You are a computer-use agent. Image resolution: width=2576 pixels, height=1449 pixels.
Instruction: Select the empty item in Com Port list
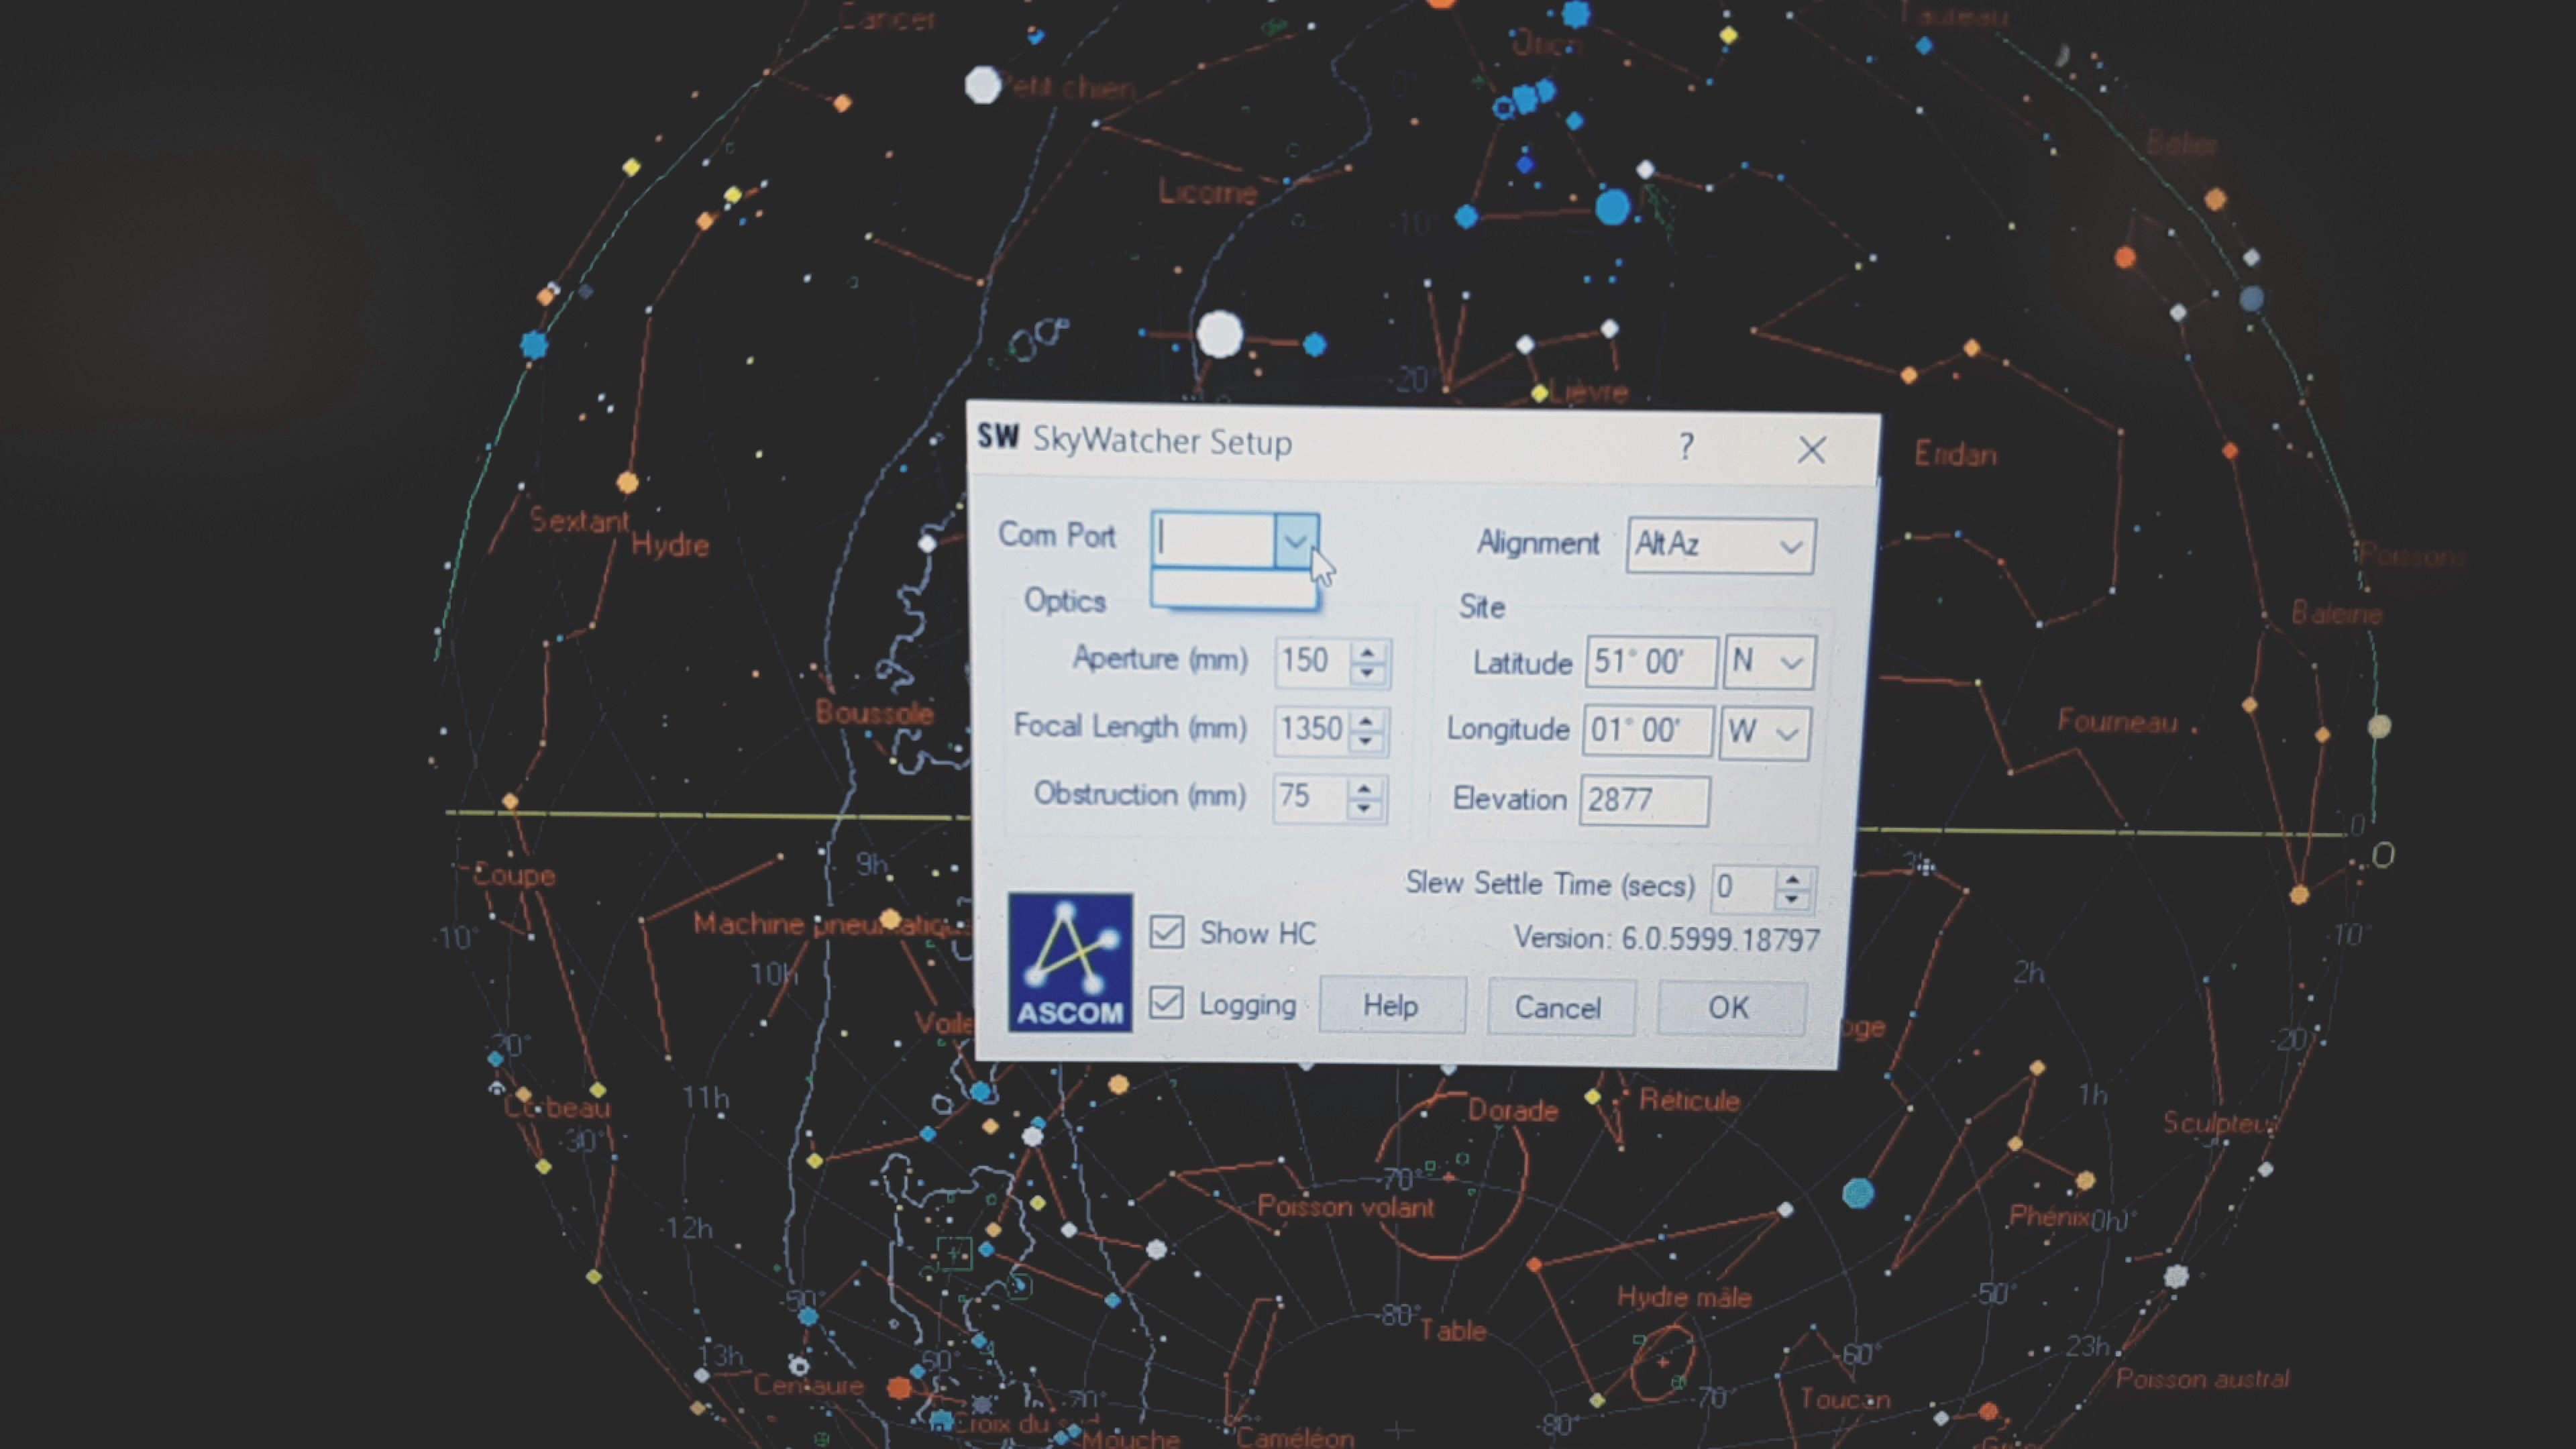(1232, 589)
